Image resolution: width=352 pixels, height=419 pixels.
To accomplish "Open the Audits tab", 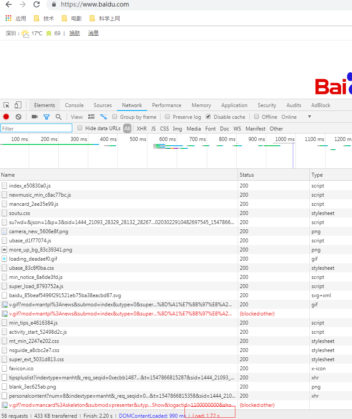I will 294,105.
